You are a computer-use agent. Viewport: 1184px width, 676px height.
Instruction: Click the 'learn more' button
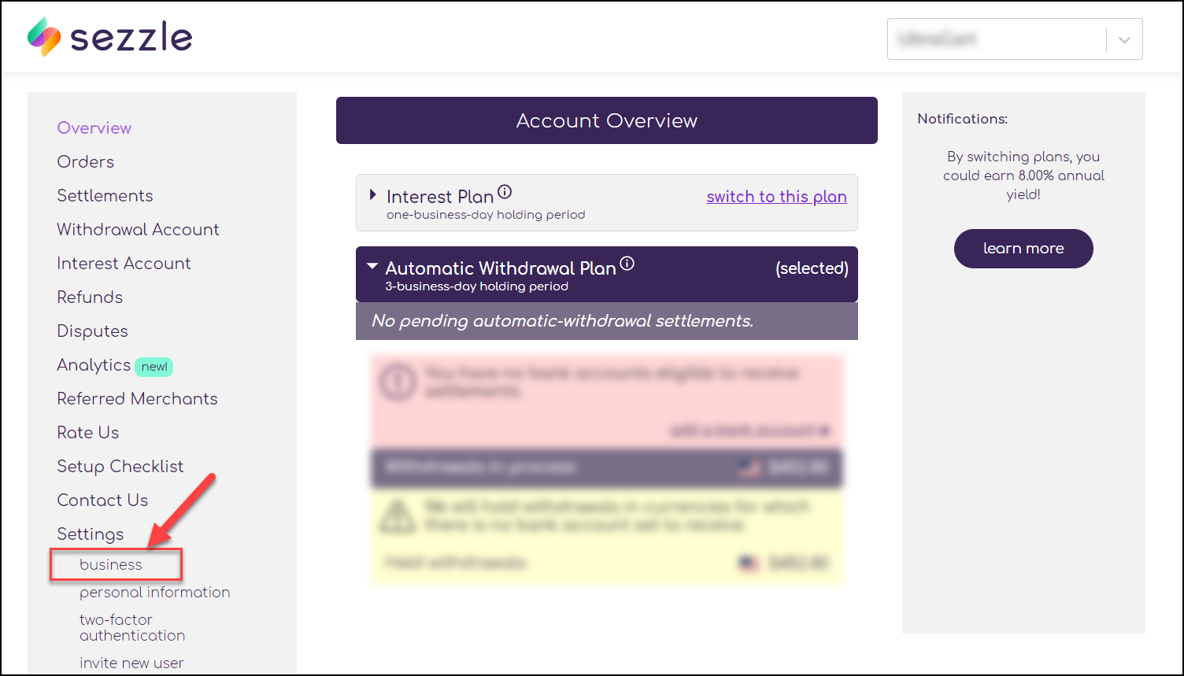pyautogui.click(x=1023, y=249)
